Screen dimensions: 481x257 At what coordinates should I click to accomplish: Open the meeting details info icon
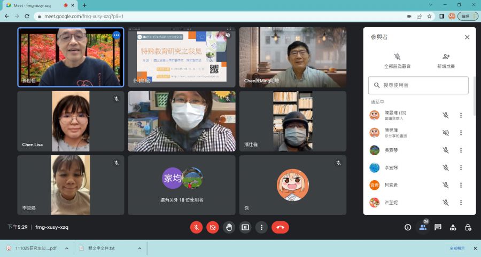click(x=408, y=227)
